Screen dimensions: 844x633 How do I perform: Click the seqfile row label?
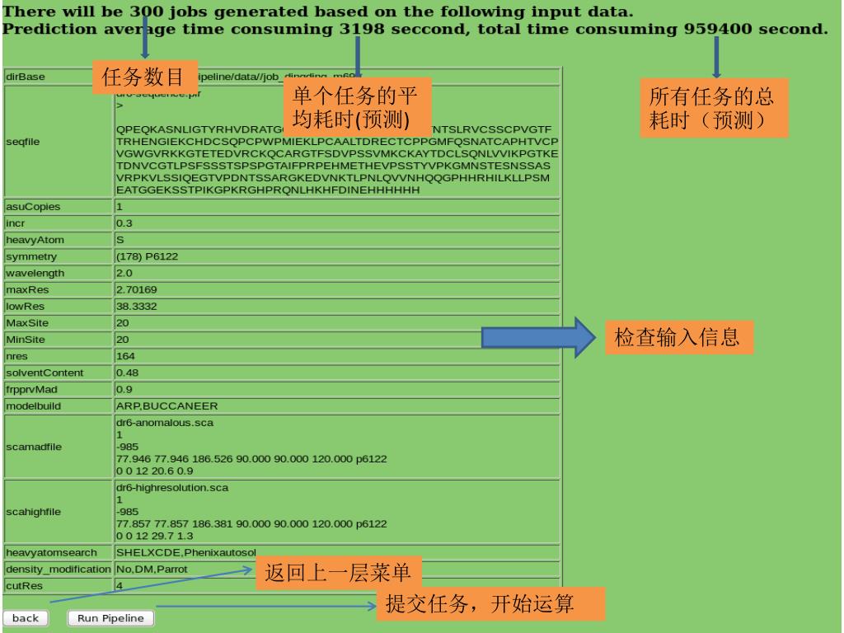point(22,142)
